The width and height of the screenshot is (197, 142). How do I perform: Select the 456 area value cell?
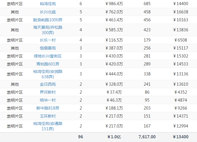[147, 20]
